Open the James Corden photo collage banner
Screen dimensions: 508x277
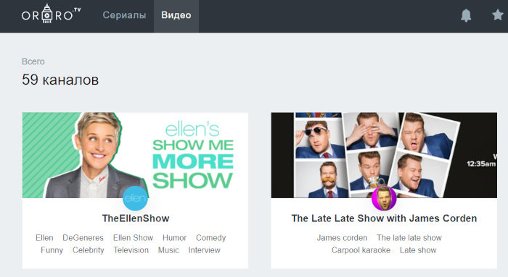(384, 155)
